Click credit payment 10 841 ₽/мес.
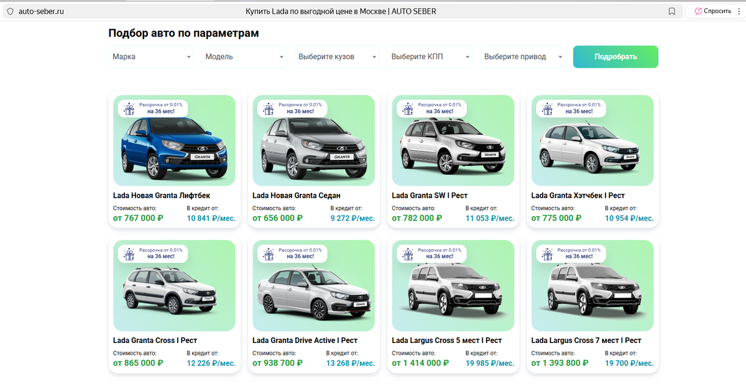This screenshot has width=746, height=384. coord(211,218)
